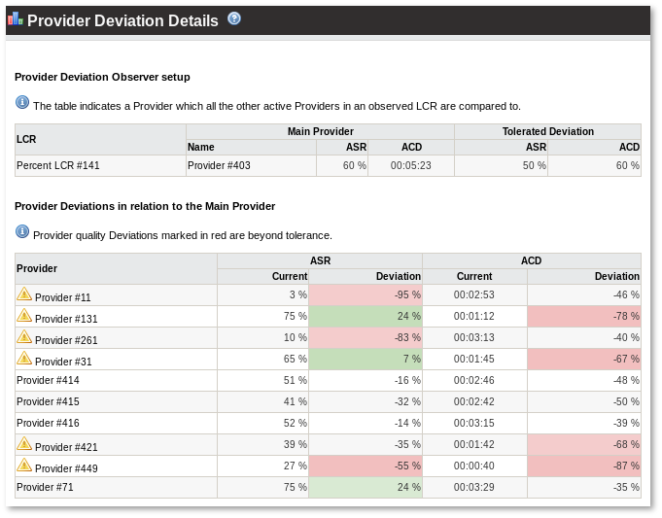Click warning icon next to Provider #449
Screen dimensions: 662x518
click(x=24, y=466)
